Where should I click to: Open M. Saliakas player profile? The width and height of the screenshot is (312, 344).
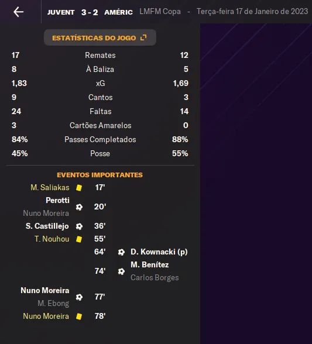click(x=50, y=188)
